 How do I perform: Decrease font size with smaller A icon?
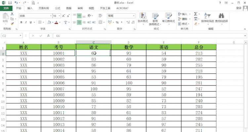(x=68, y=16)
